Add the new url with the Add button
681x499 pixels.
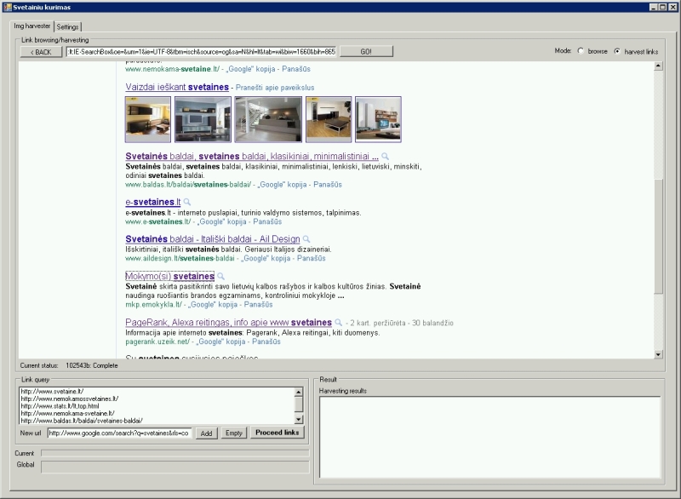pos(206,433)
